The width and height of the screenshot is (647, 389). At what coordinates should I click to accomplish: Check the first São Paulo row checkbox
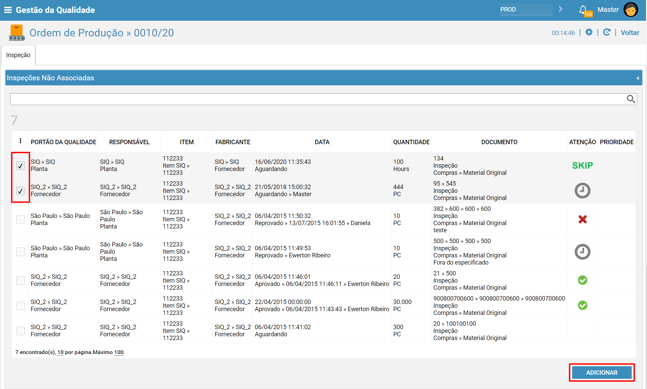coord(20,219)
